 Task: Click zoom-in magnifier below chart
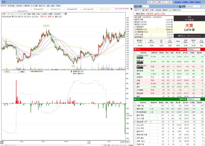tap(109, 145)
